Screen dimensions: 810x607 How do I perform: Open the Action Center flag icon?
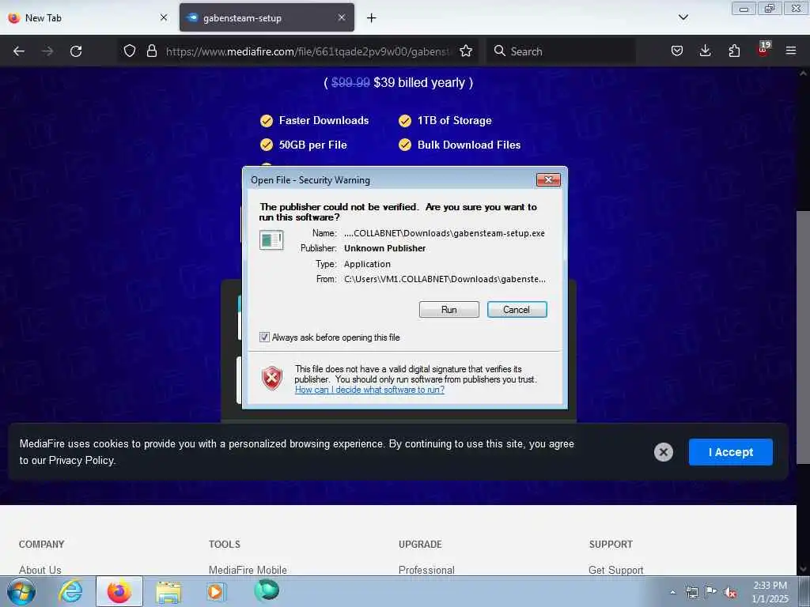coord(711,591)
